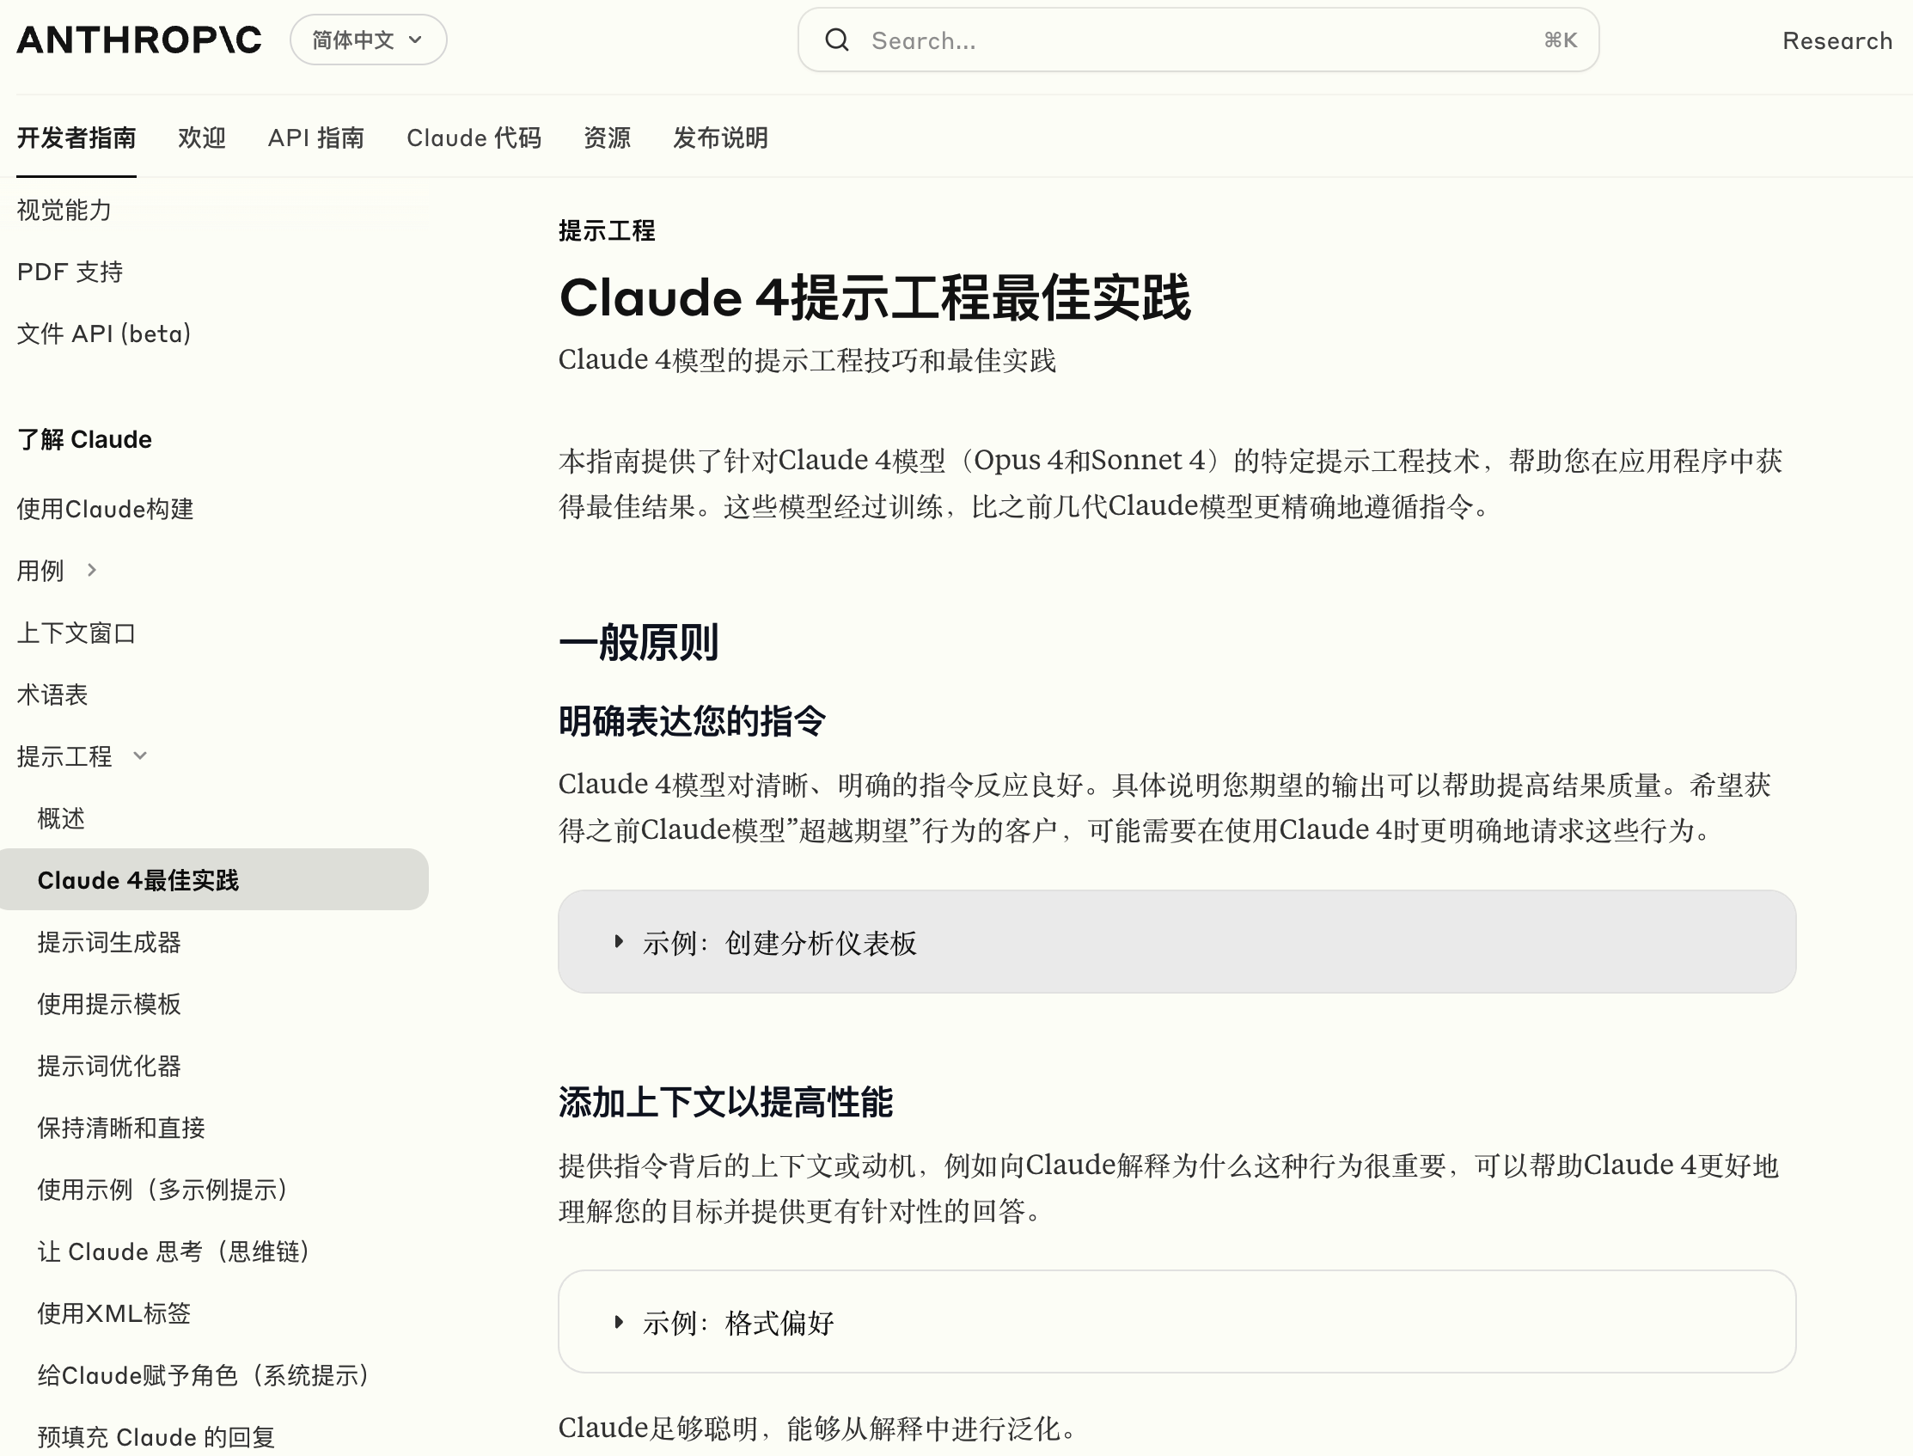
Task: Open the 简体中文 language dropdown
Action: (x=367, y=40)
